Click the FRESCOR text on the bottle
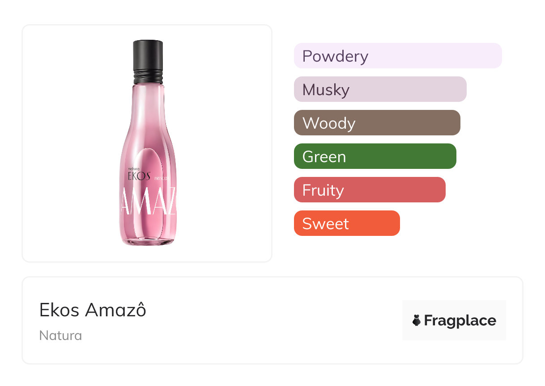Image resolution: width=545 pixels, height=386 pixels. [161, 179]
